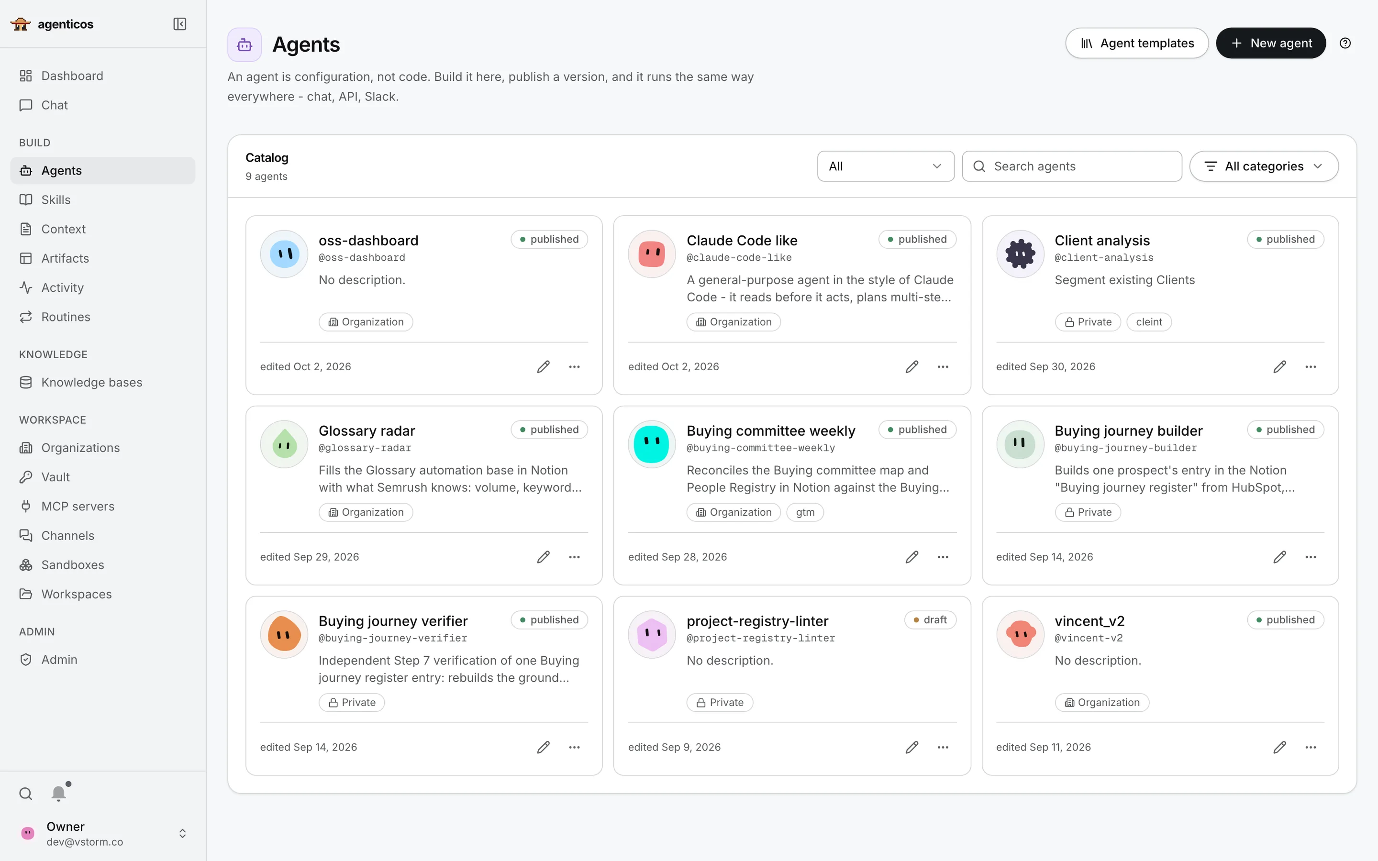This screenshot has height=861, width=1378.
Task: Open the help icon next to New agent
Action: [1345, 43]
